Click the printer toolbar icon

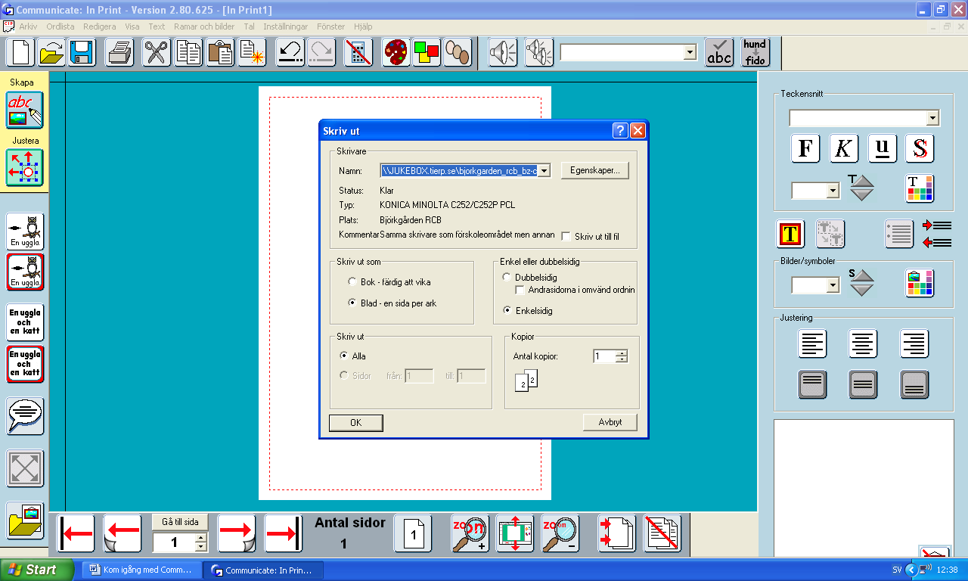click(119, 53)
